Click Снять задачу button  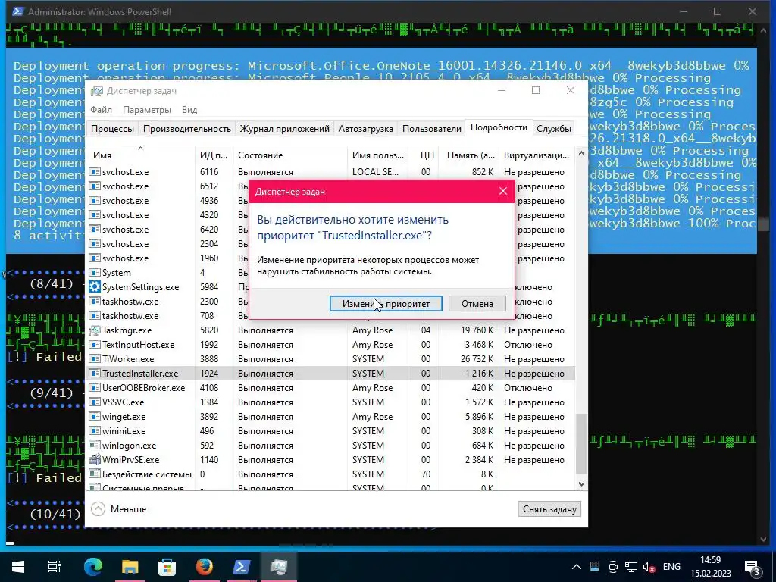point(549,508)
